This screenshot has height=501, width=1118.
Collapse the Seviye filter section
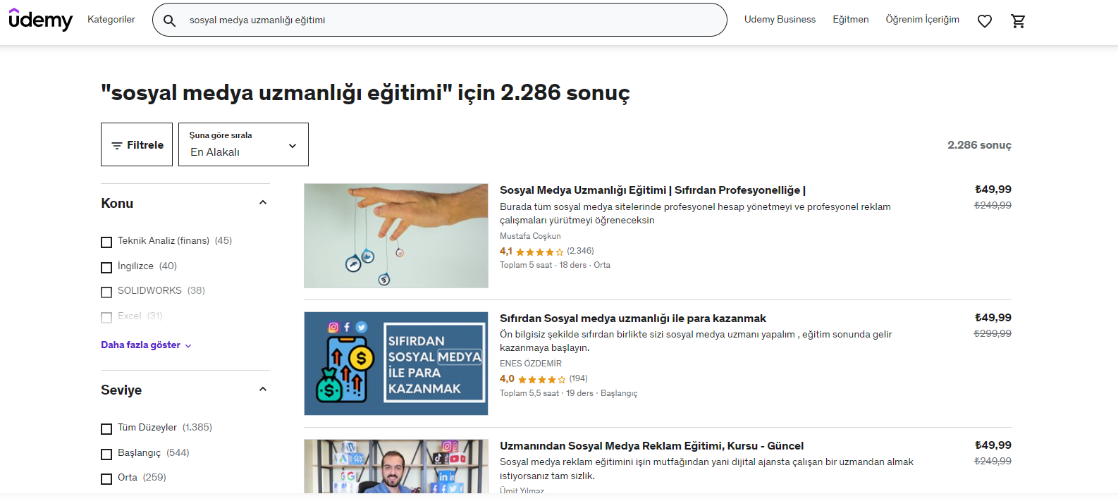[x=263, y=390]
